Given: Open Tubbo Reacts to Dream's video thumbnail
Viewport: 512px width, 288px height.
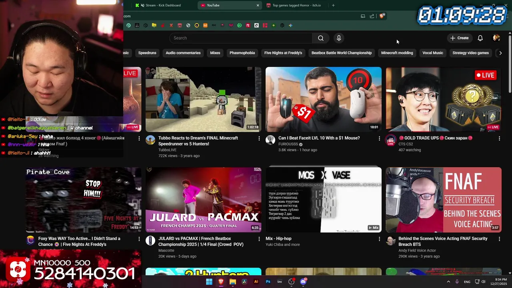Looking at the screenshot, I should click(203, 99).
